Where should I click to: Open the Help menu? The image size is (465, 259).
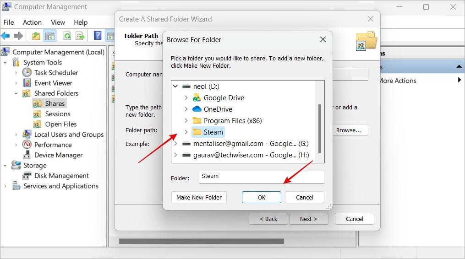pyautogui.click(x=81, y=22)
